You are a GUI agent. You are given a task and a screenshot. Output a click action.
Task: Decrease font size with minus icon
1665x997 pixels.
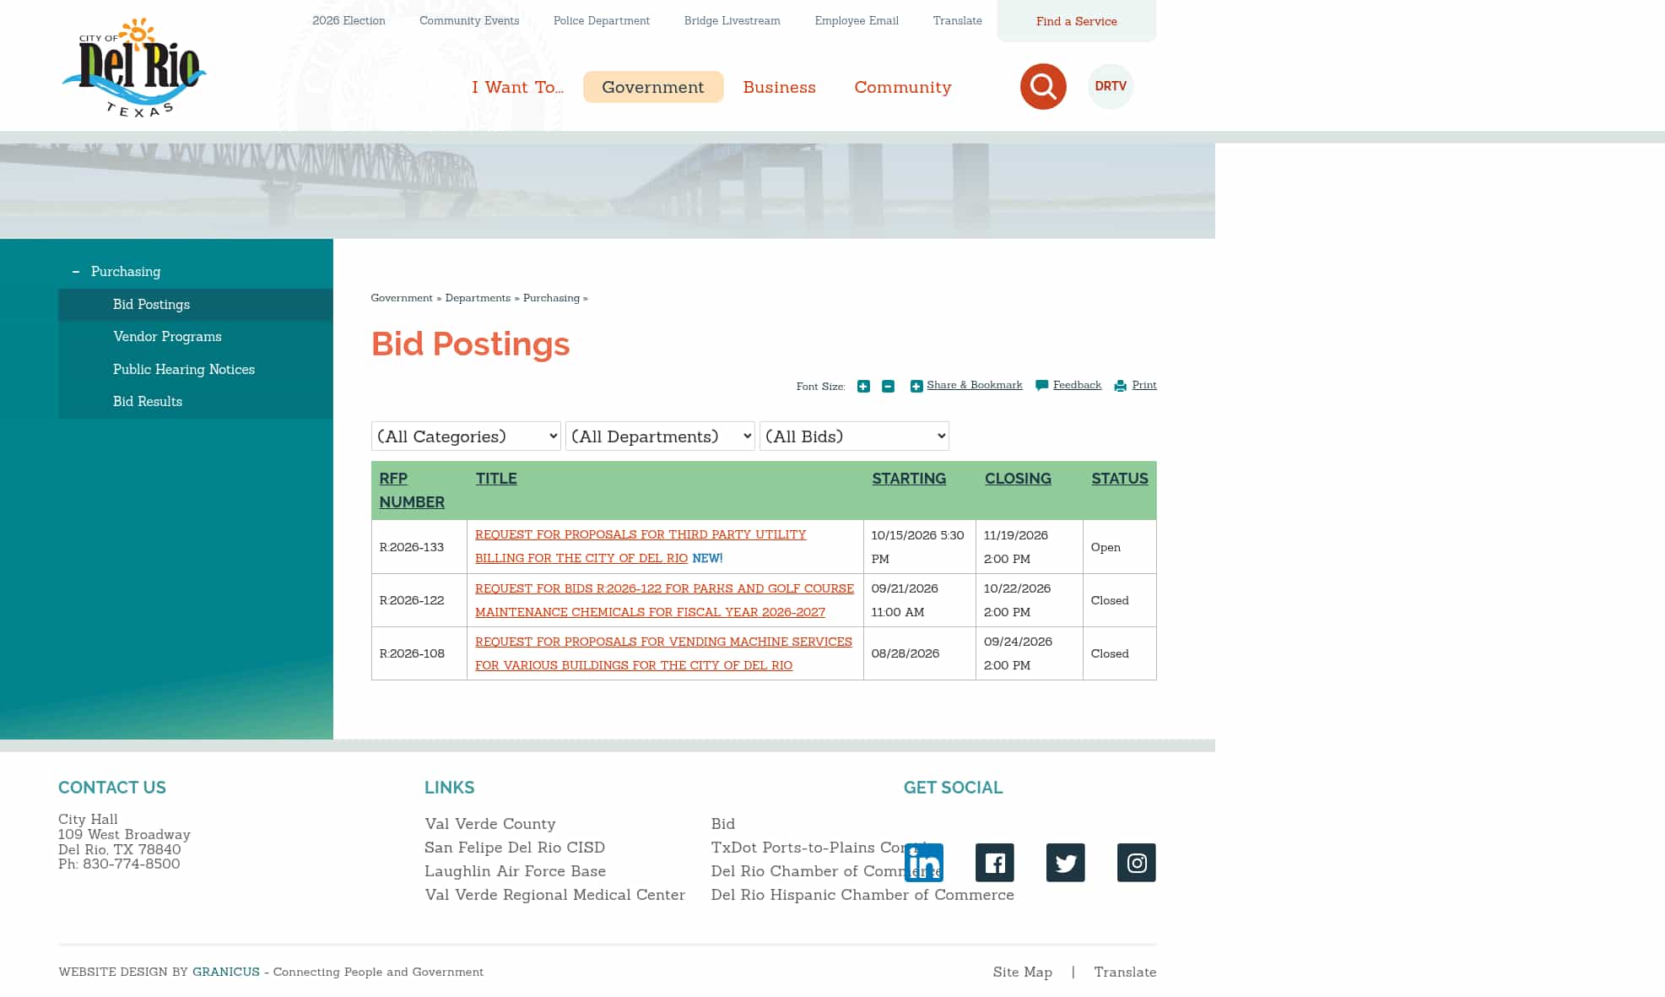(888, 386)
